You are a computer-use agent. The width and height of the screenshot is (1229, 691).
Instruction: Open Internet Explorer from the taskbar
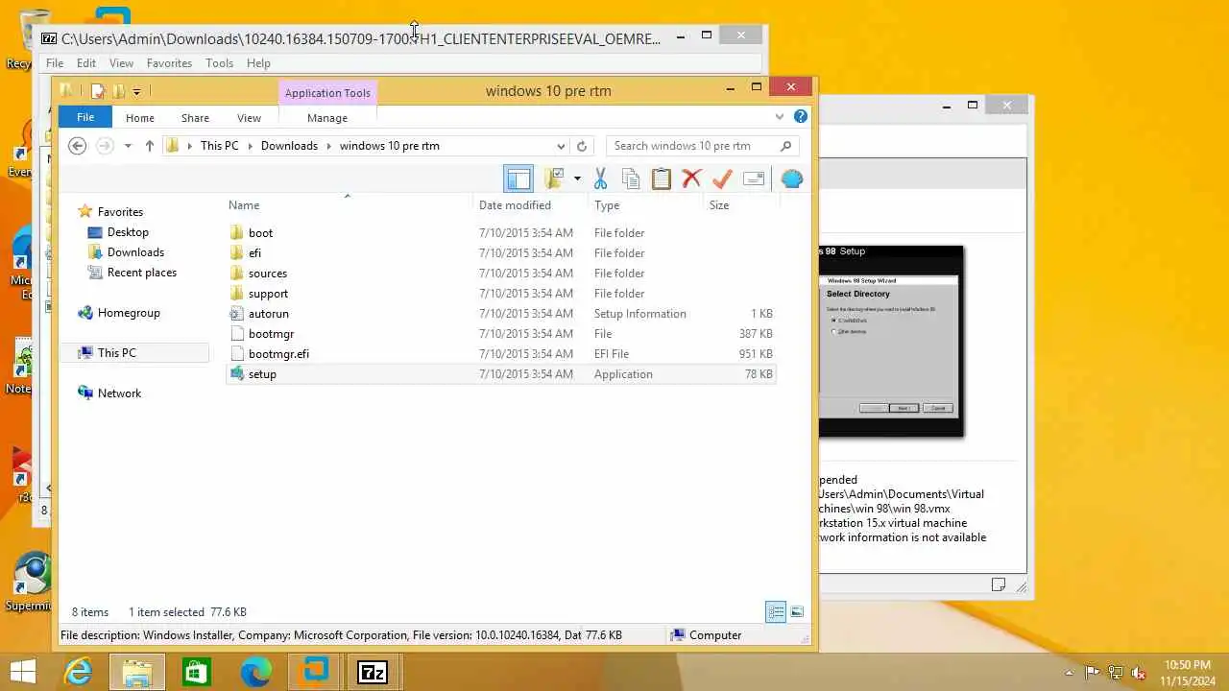coord(78,672)
